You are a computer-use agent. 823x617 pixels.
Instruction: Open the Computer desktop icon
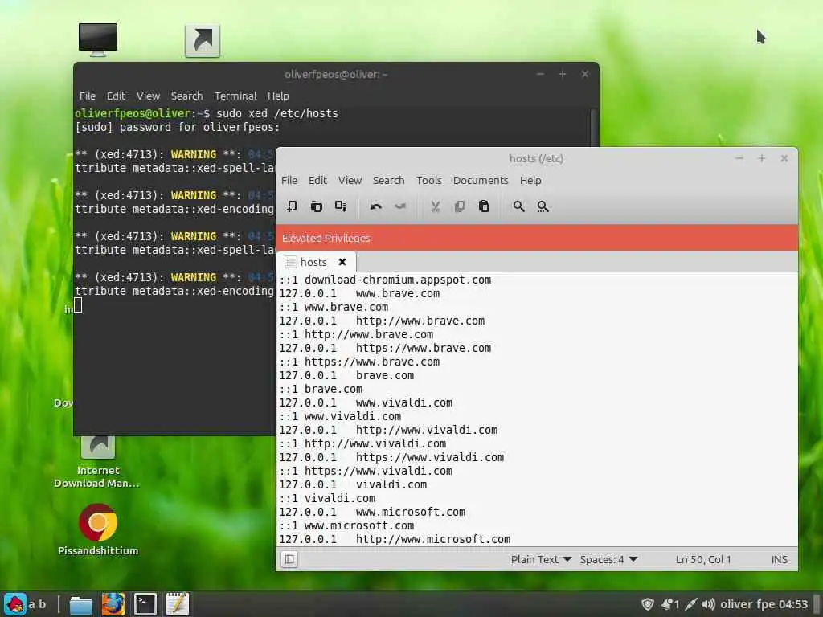pyautogui.click(x=98, y=39)
